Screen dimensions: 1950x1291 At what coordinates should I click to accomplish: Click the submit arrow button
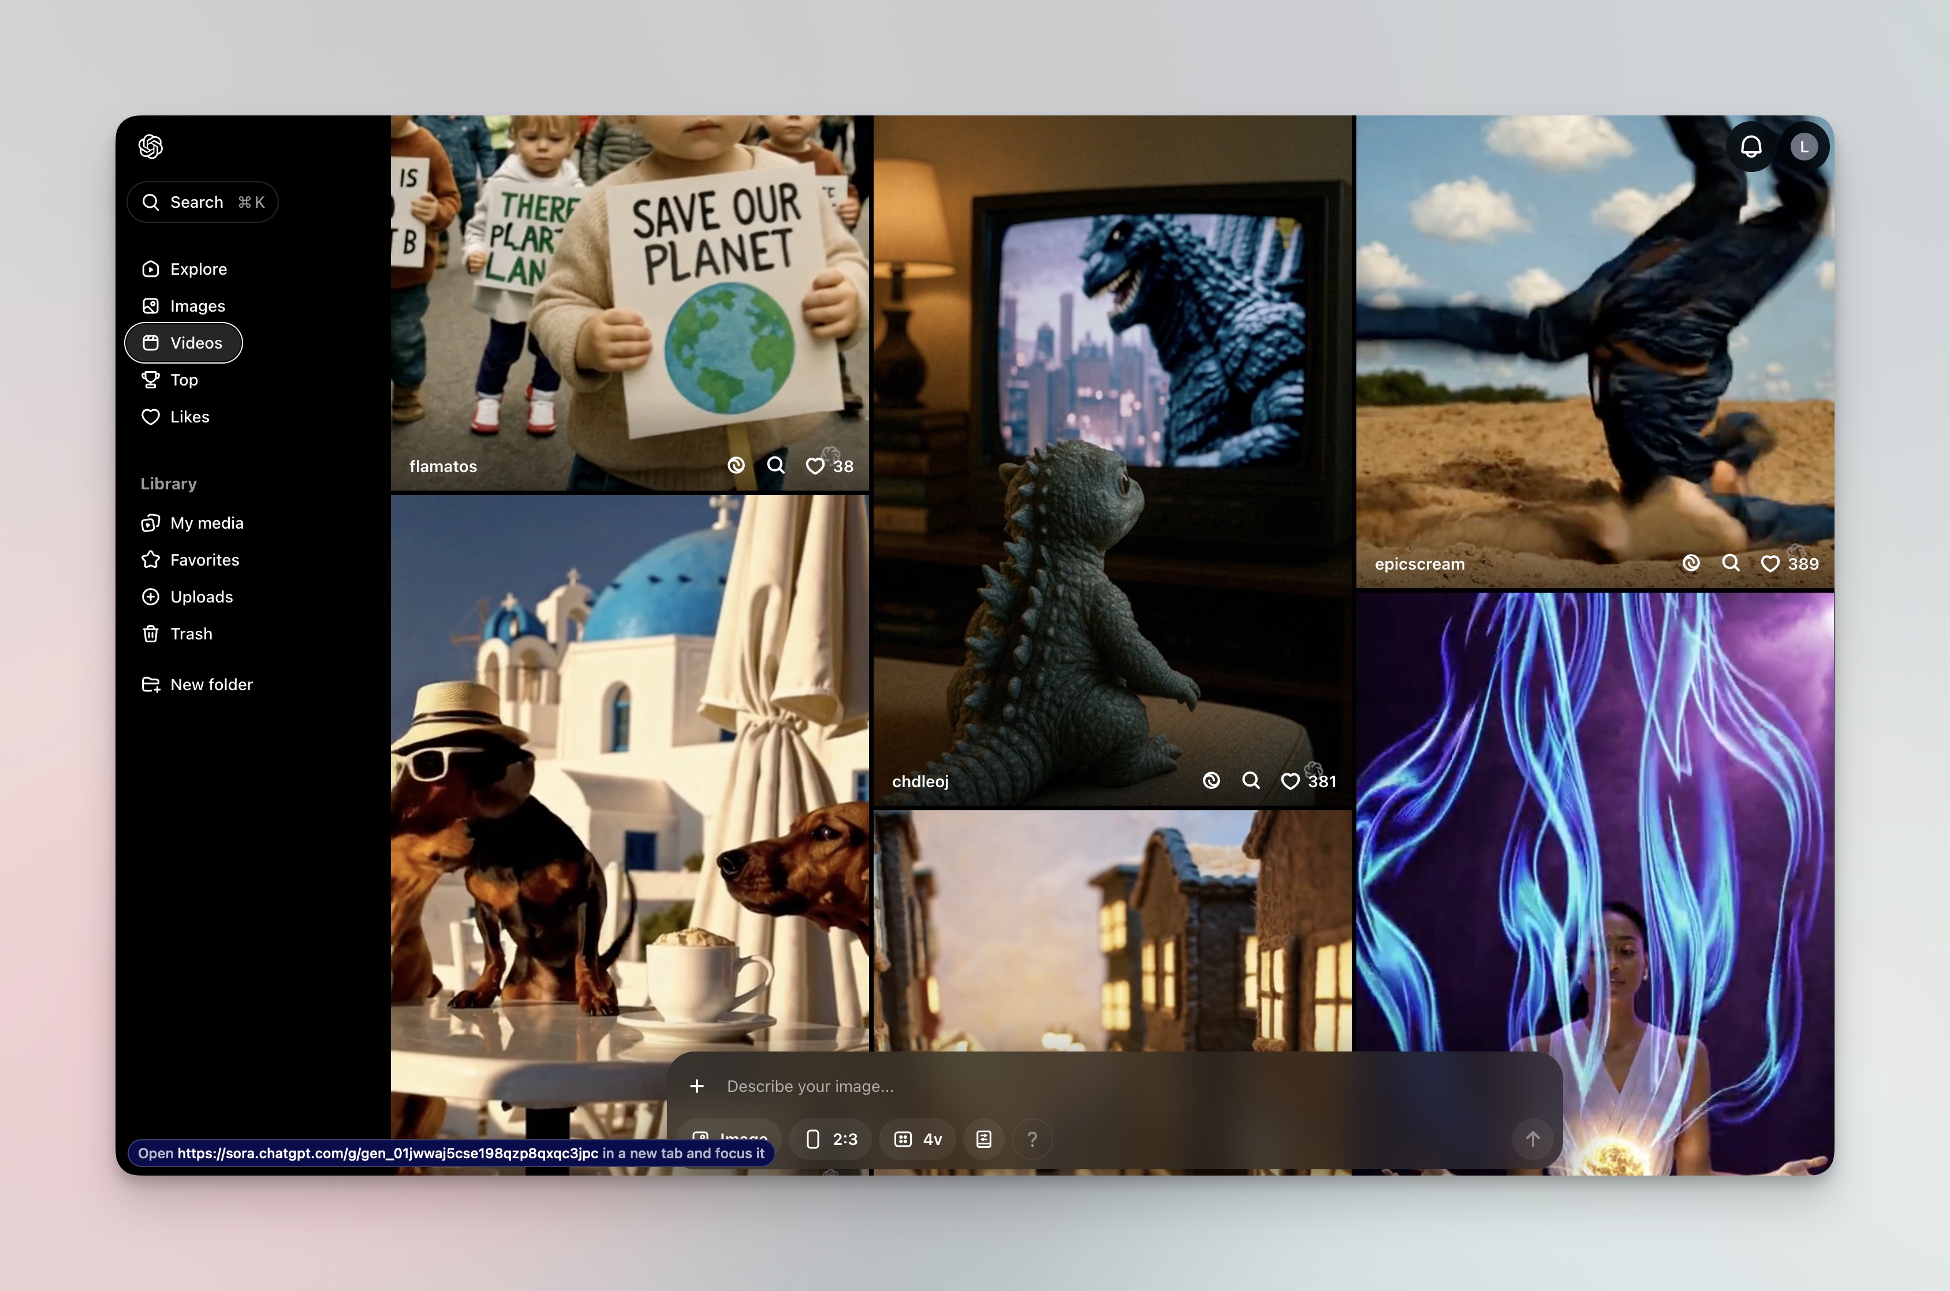(1533, 1139)
